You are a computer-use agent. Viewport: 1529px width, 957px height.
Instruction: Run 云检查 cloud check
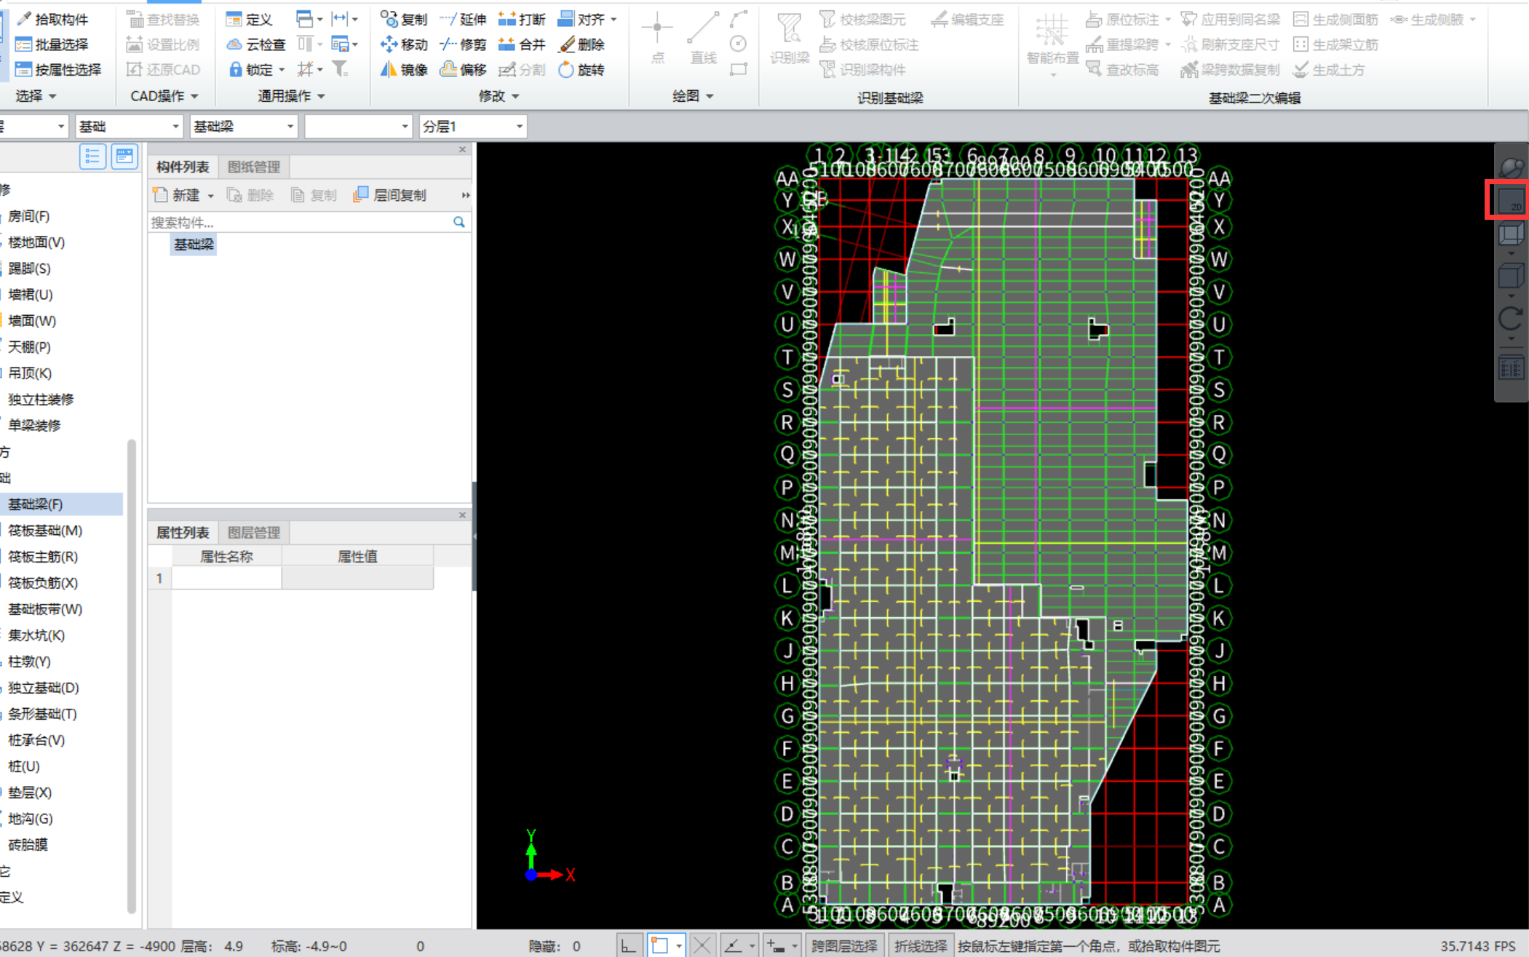pos(256,44)
